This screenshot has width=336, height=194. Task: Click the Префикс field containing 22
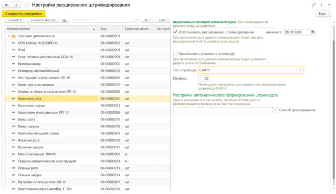coord(204,79)
